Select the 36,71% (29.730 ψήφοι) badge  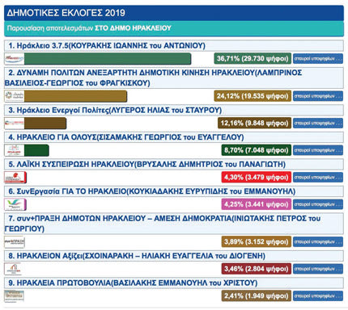click(253, 58)
